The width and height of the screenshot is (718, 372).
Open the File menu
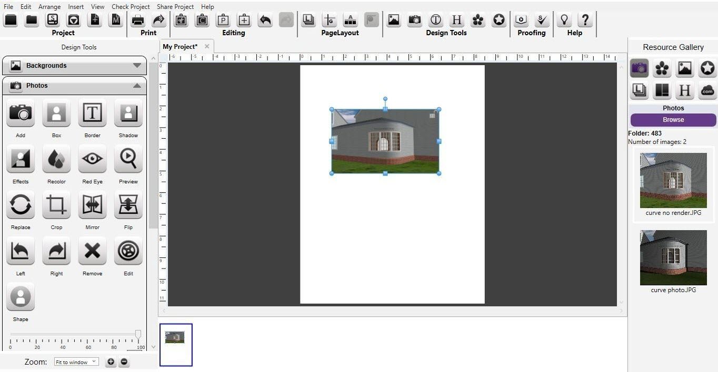8,7
